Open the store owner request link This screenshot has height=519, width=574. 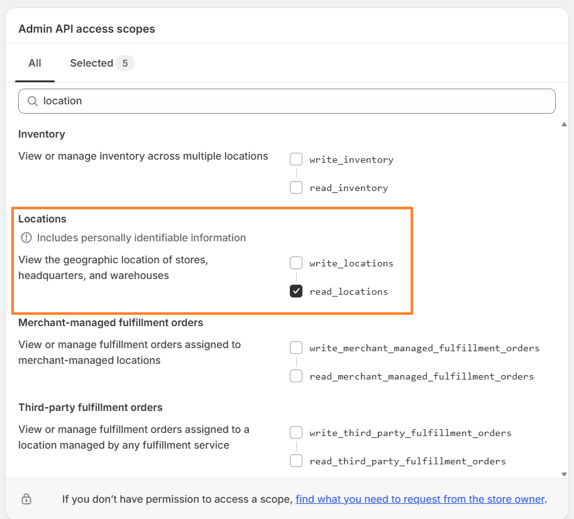tap(419, 500)
